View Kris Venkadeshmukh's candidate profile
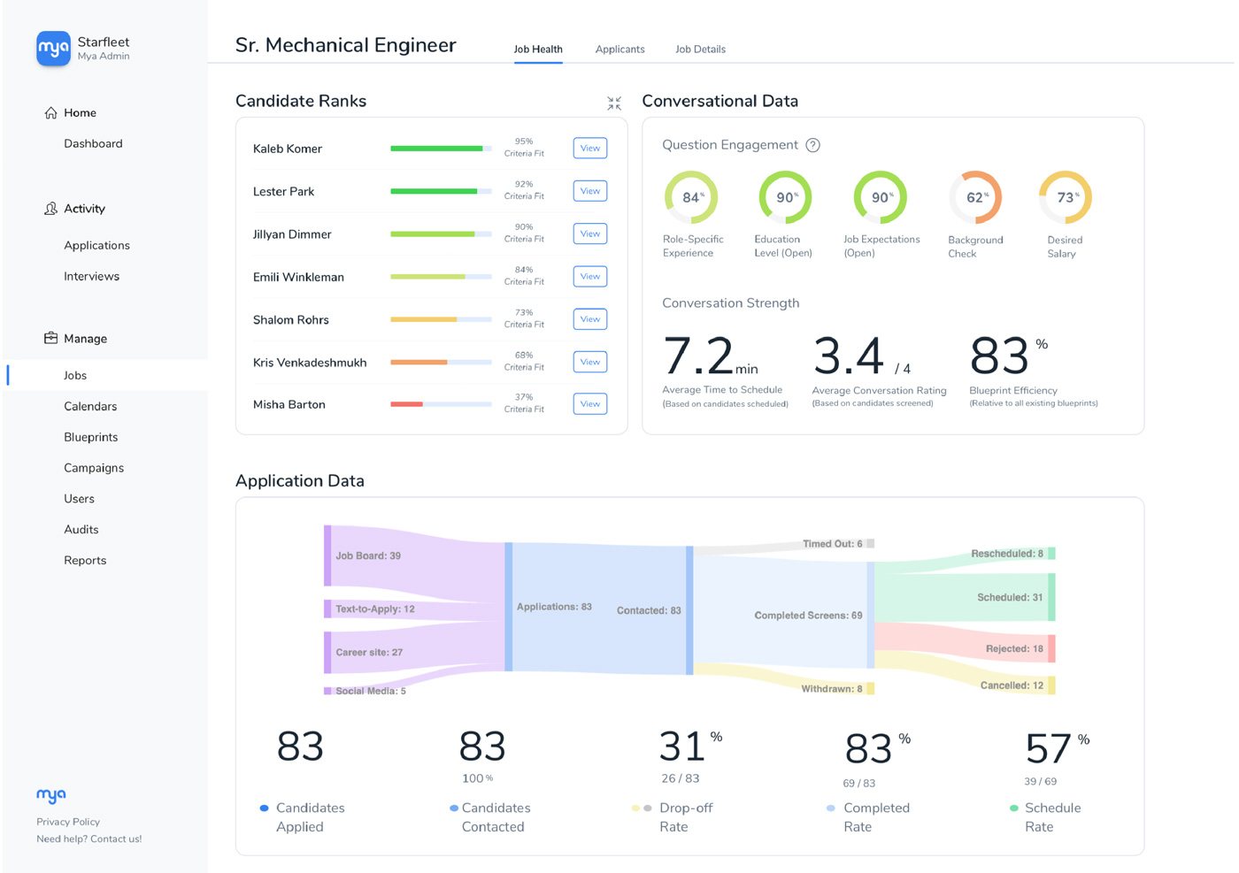 (590, 362)
